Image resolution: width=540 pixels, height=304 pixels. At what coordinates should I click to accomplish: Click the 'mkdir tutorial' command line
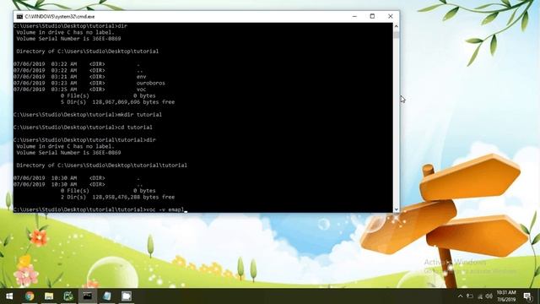pos(88,115)
